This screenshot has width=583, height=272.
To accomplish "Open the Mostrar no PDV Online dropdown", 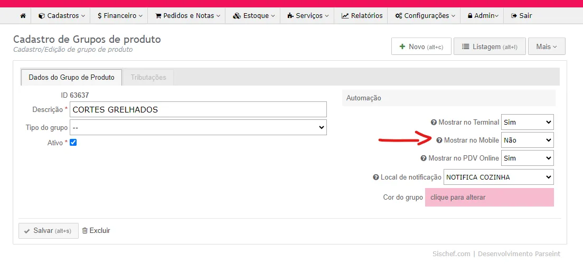I will click(x=527, y=158).
